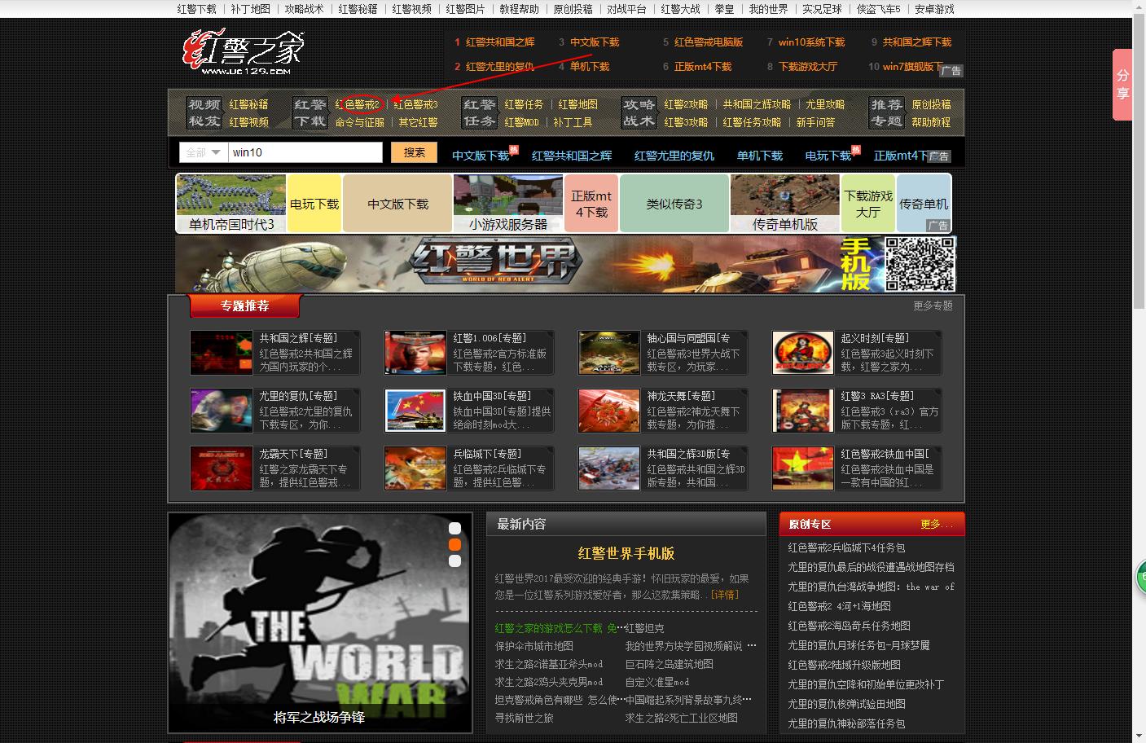Click the [详情] details link
Screen dimensions: 1146x743
[724, 595]
